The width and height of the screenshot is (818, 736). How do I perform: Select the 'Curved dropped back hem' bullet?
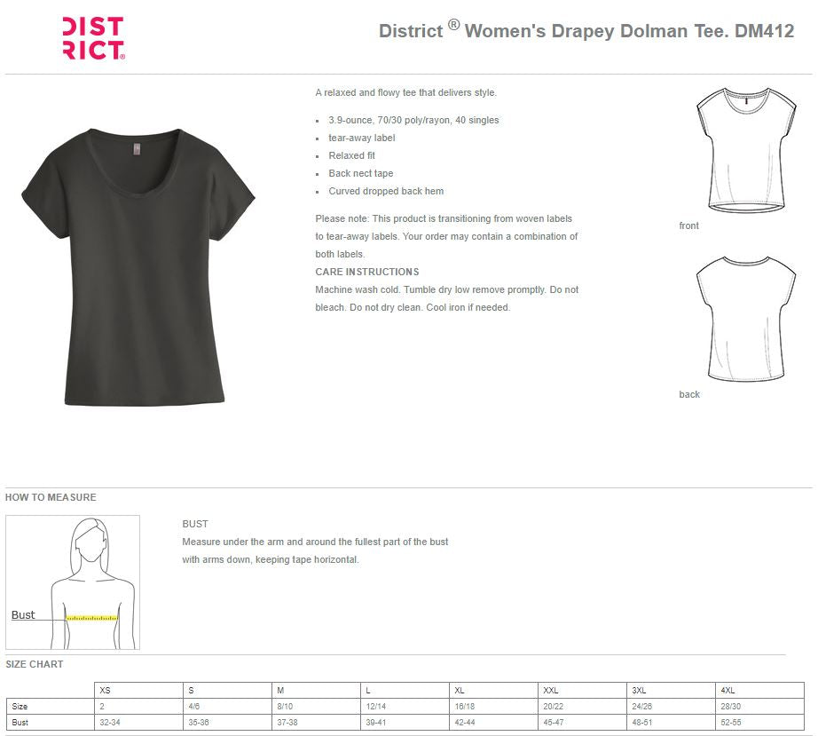coord(386,191)
